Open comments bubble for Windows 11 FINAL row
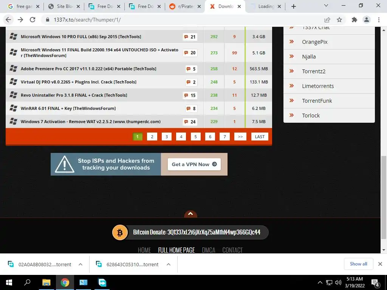 190,53
